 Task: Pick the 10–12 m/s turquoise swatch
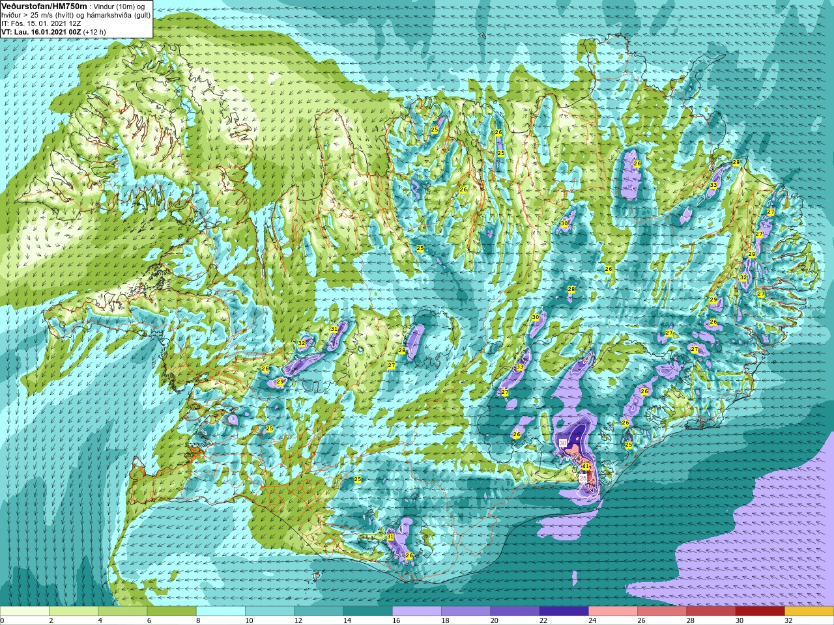(x=270, y=611)
